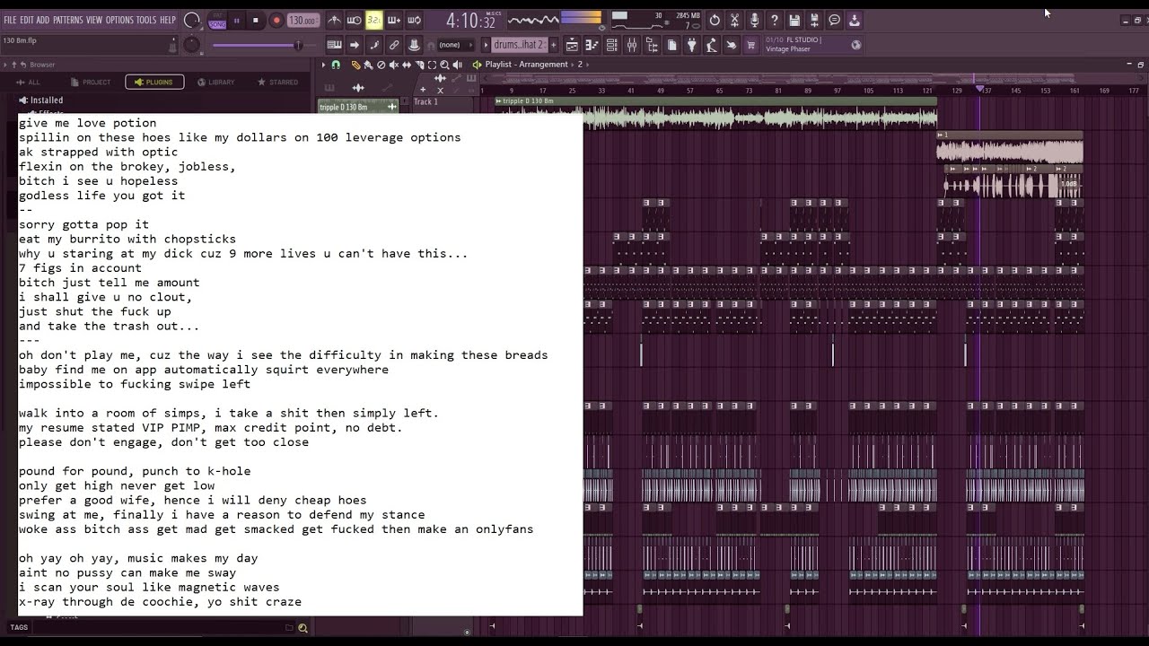The width and height of the screenshot is (1149, 646).
Task: Select the playlist delete tool
Action: click(x=381, y=65)
